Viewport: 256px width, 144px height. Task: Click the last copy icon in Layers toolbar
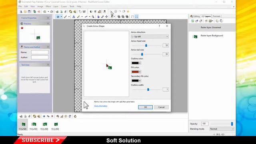(x=221, y=21)
